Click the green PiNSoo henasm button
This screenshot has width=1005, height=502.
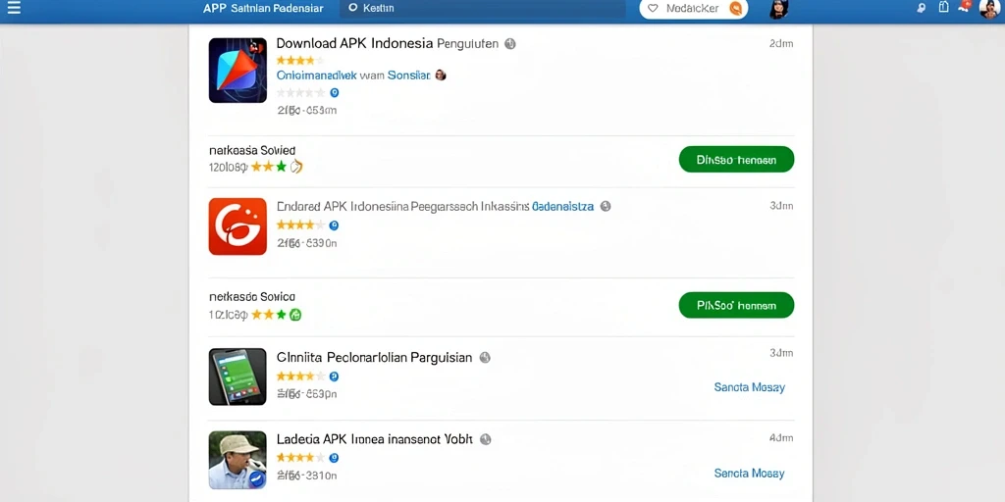[736, 306]
